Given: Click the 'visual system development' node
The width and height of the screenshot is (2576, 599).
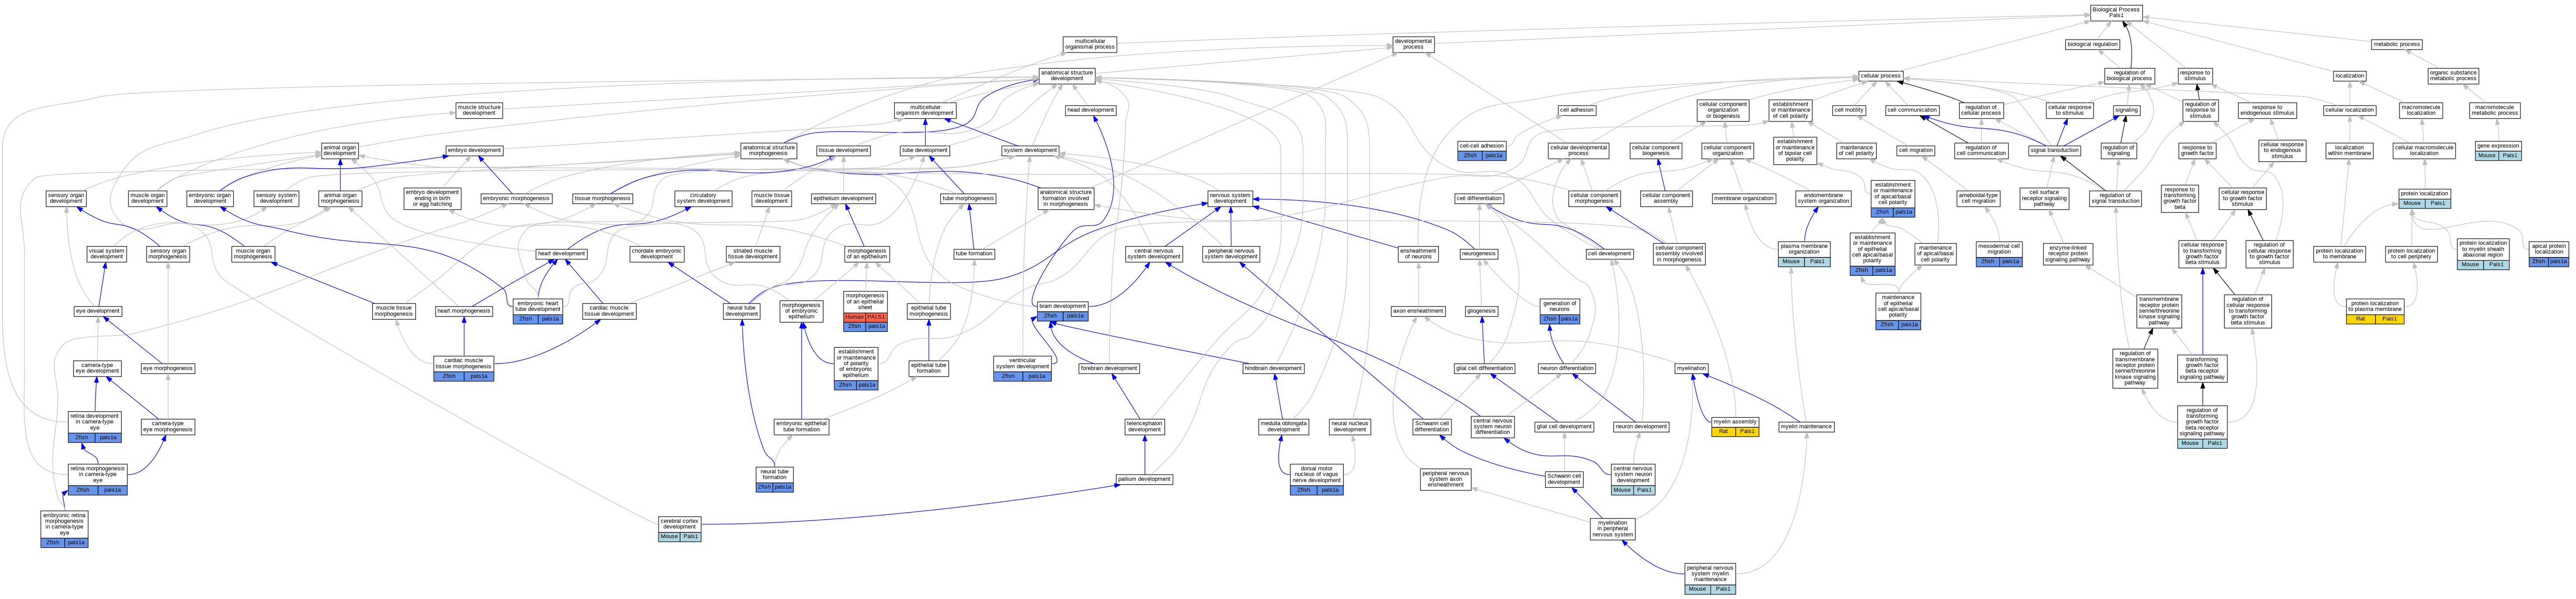Looking at the screenshot, I should pyautogui.click(x=106, y=254).
